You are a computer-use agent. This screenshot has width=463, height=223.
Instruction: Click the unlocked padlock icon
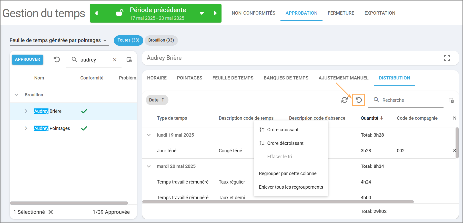pyautogui.click(x=119, y=13)
